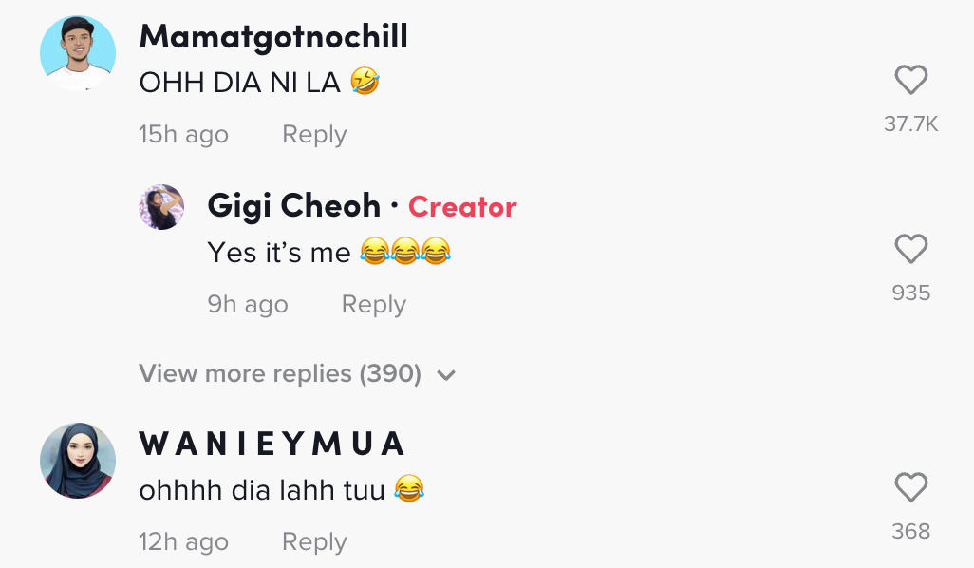Viewport: 974px width, 568px height.
Task: Open Gigi Cheoh's profile avatar
Action: click(x=162, y=207)
